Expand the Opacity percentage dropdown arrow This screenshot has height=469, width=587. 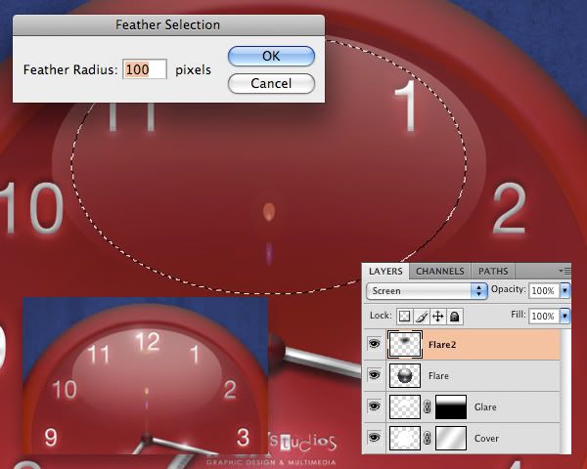[x=564, y=291]
